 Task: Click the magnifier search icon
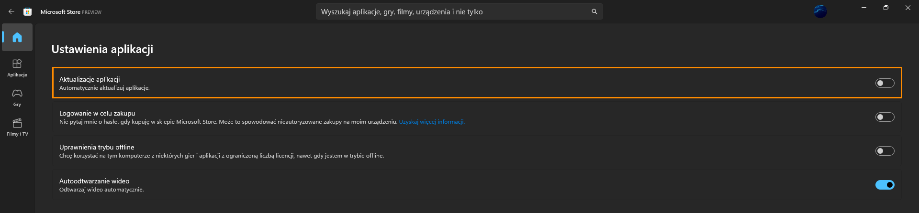coord(594,11)
